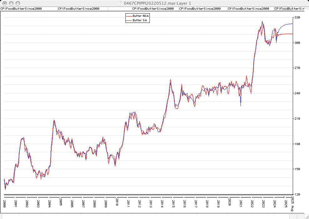Click the window title text 0467CPIPPI20220512.mar:Layer 1
309x219 pixels.
[x=157, y=3]
